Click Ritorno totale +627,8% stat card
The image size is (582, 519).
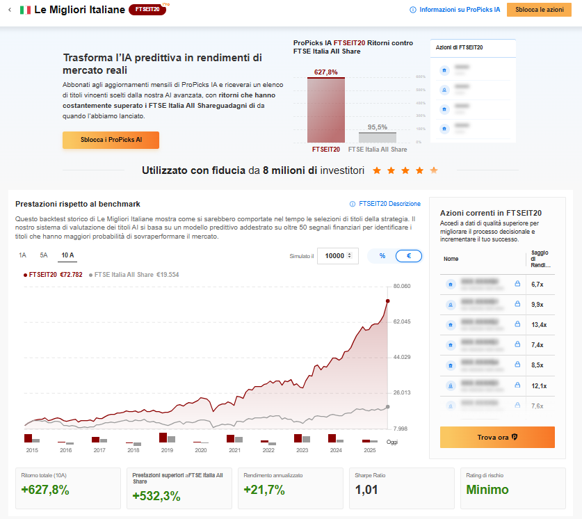(x=68, y=488)
